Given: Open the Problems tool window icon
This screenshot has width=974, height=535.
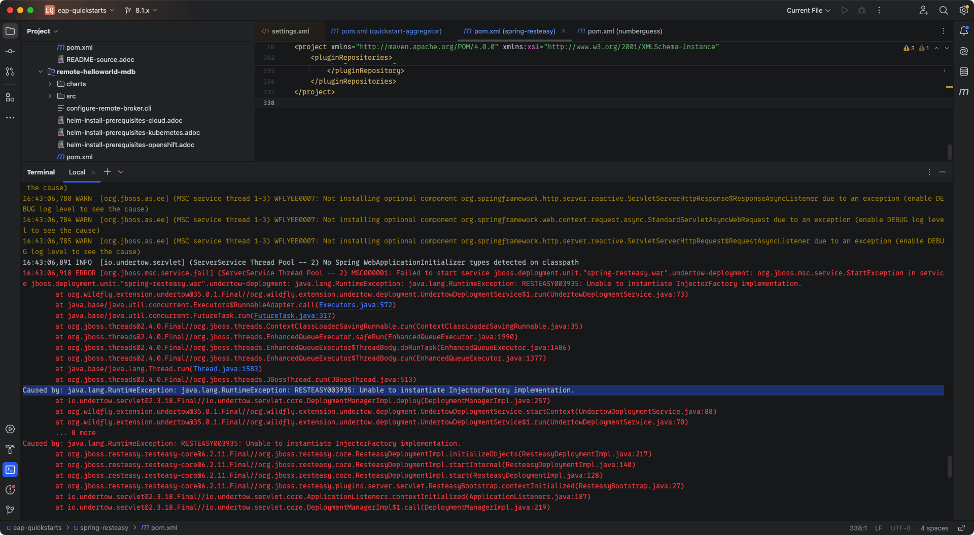Looking at the screenshot, I should point(10,490).
